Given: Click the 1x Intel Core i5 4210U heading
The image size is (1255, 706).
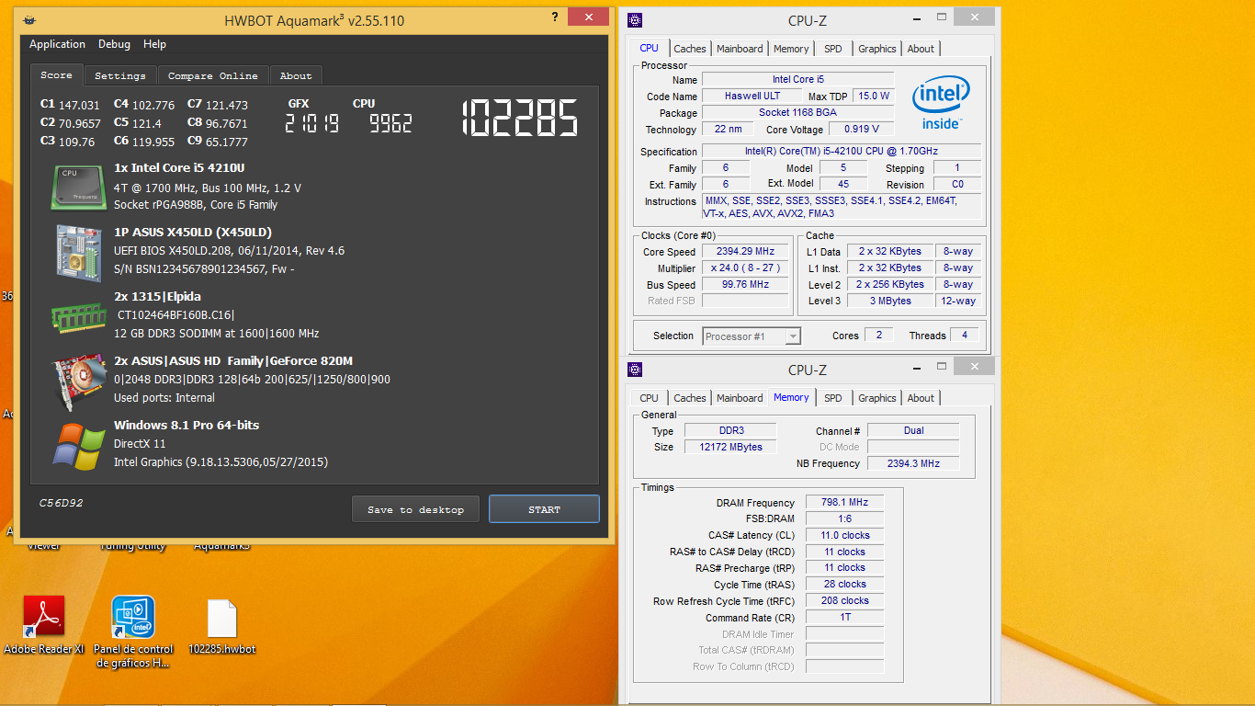Looking at the screenshot, I should (179, 168).
